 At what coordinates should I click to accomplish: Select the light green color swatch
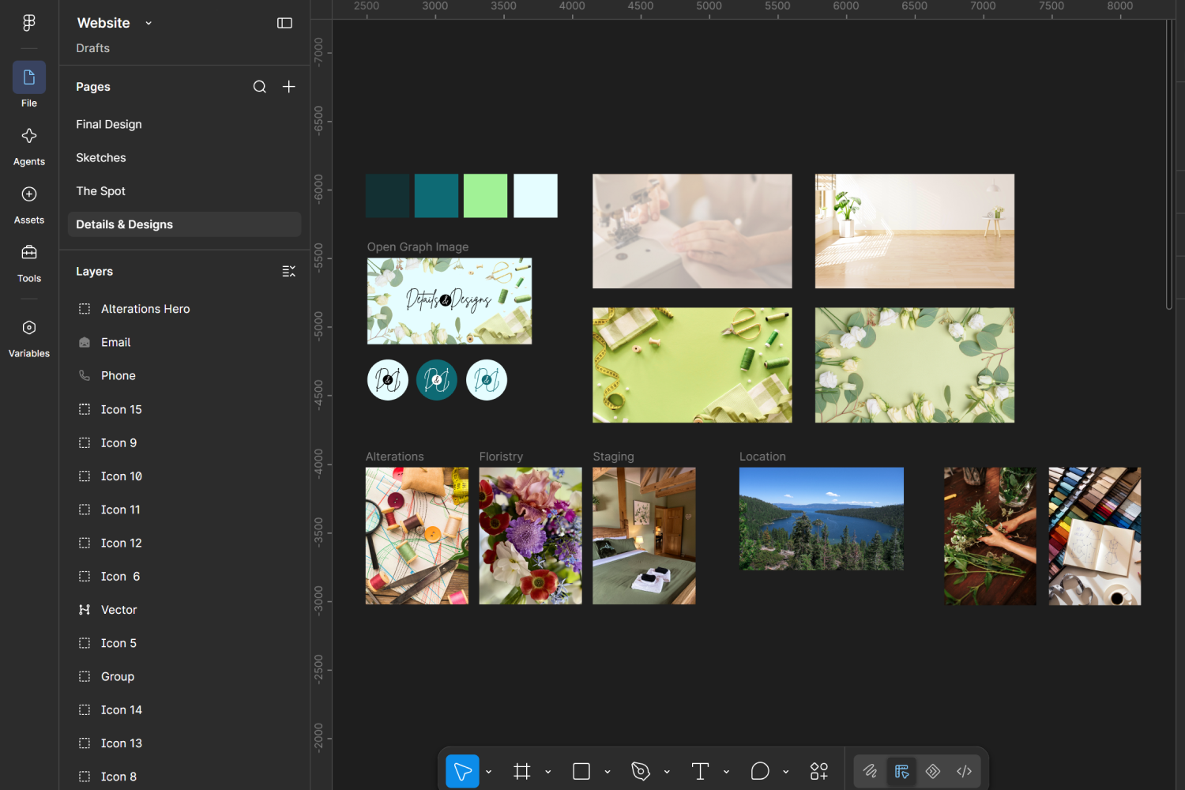click(485, 196)
